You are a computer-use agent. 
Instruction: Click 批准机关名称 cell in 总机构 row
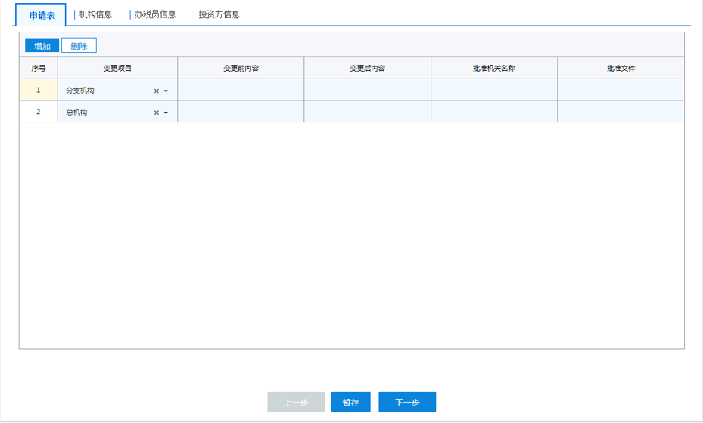[494, 112]
